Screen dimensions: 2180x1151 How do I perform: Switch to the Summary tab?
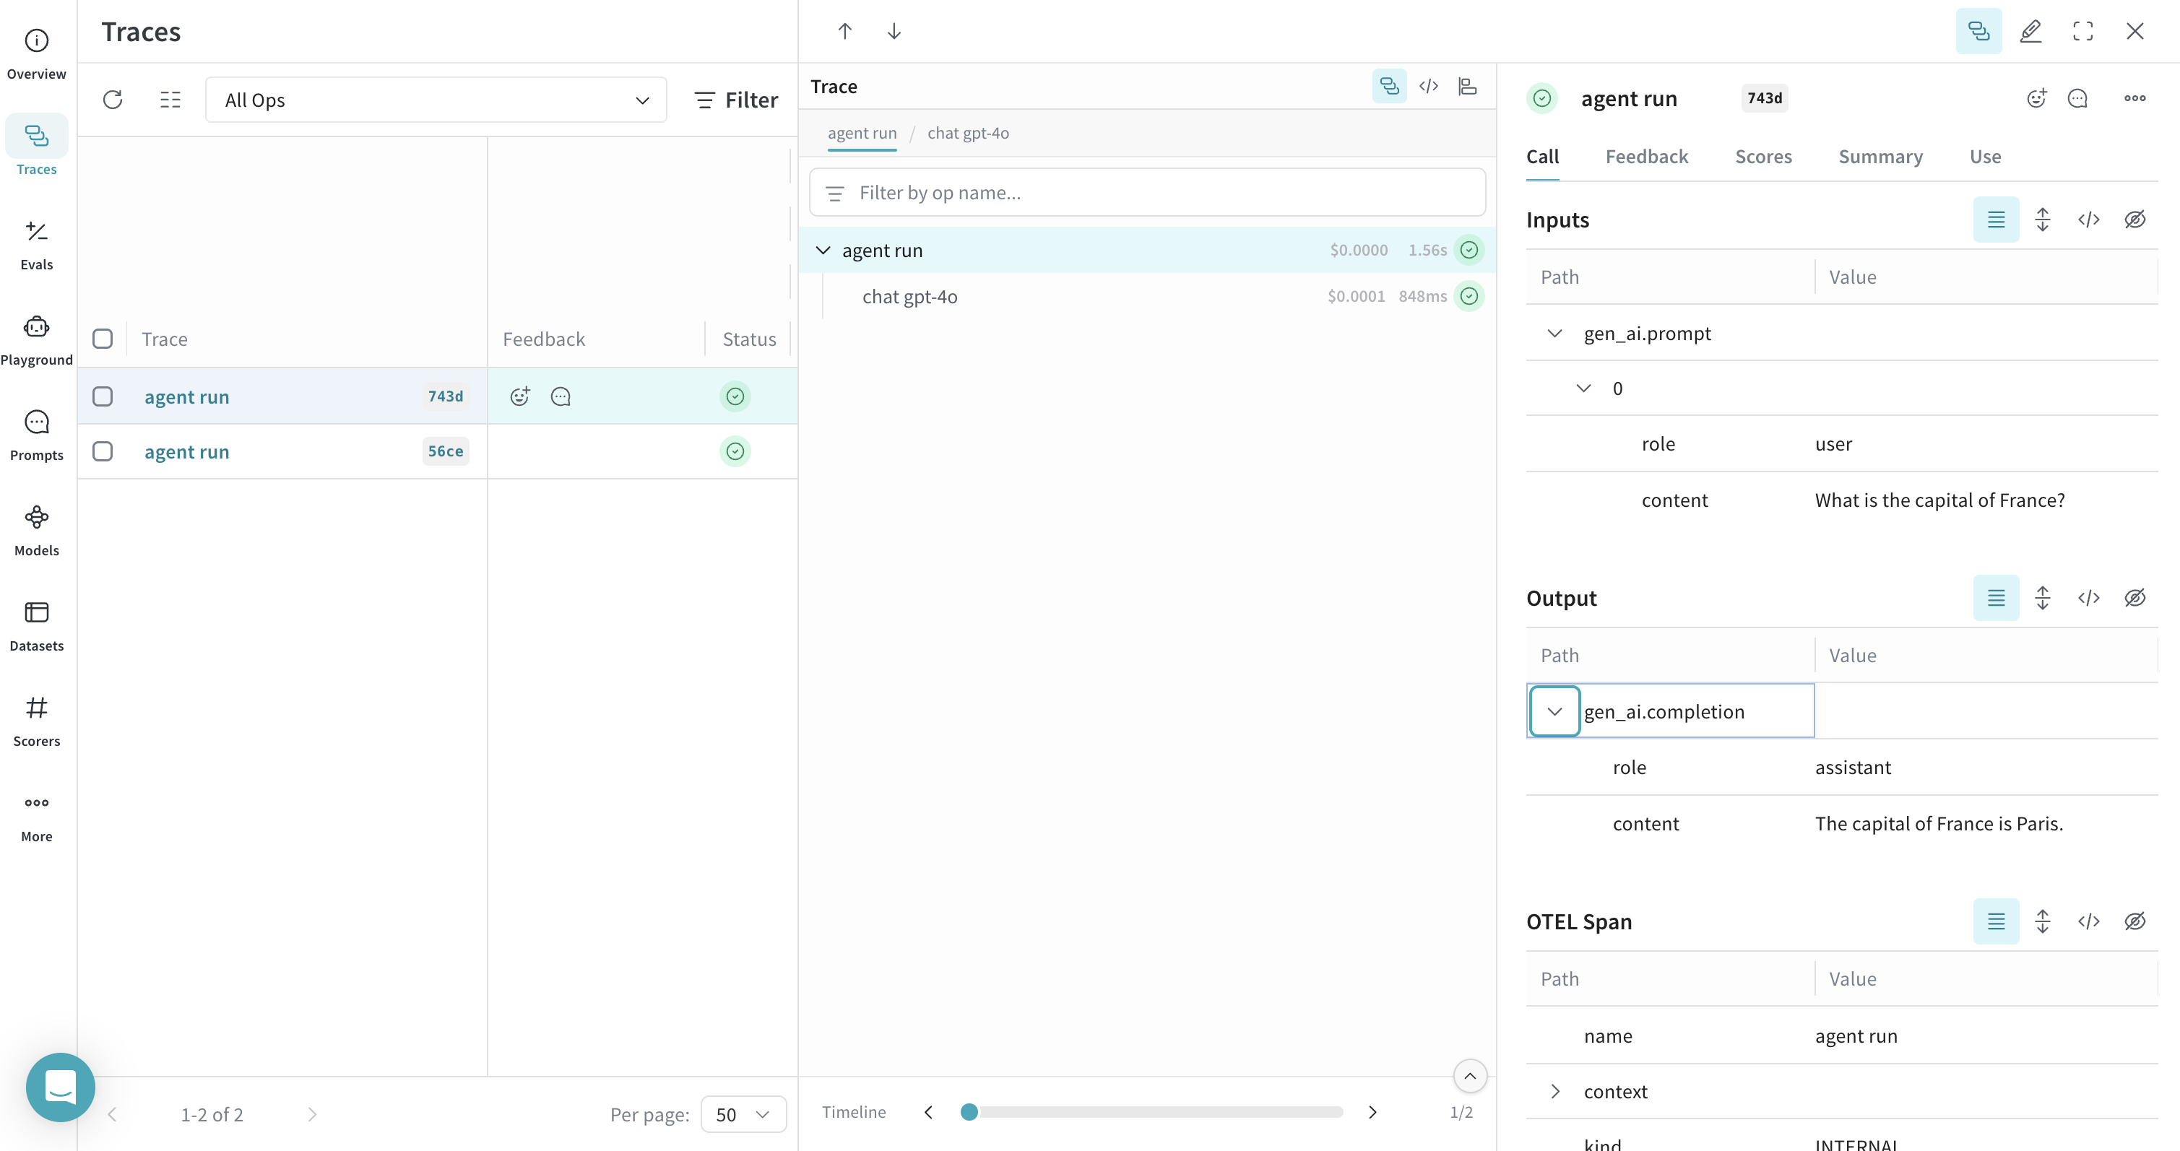pyautogui.click(x=1880, y=157)
